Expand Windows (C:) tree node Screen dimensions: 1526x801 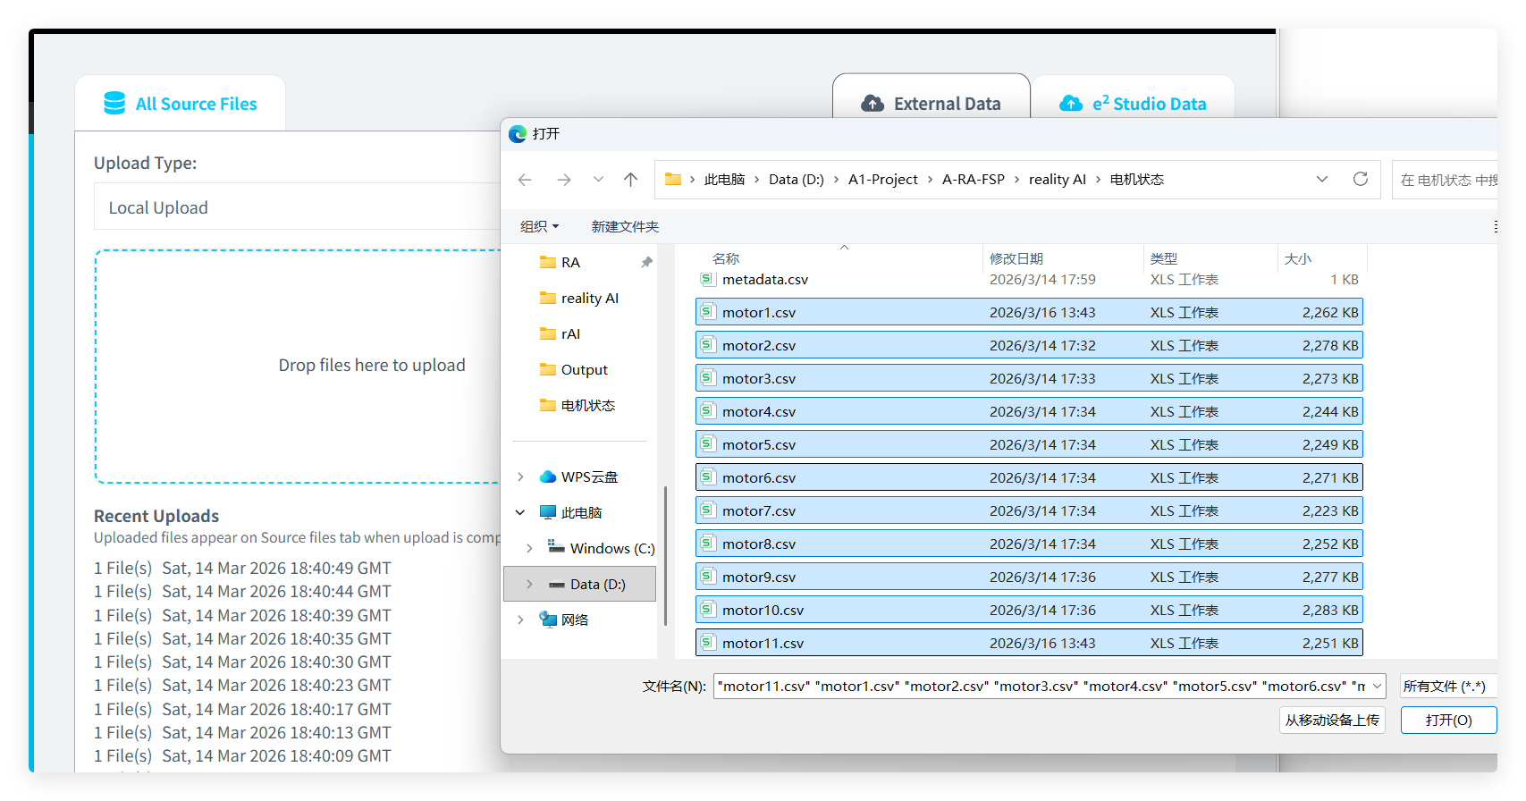click(x=529, y=549)
